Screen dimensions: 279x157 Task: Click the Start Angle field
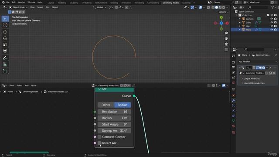click(114, 124)
